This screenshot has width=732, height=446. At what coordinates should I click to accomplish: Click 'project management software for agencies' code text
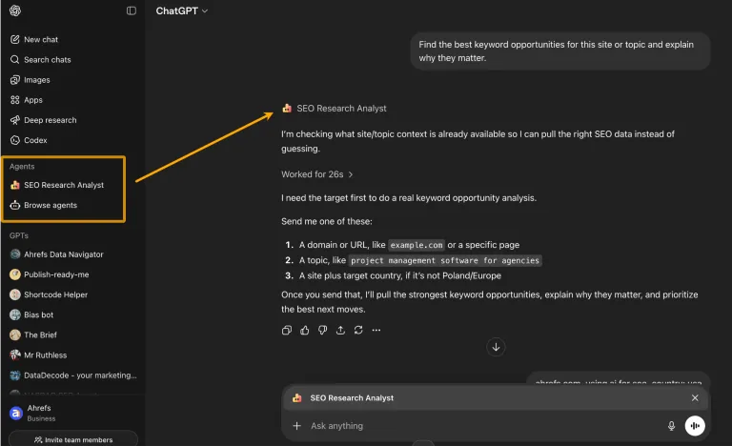(445, 260)
